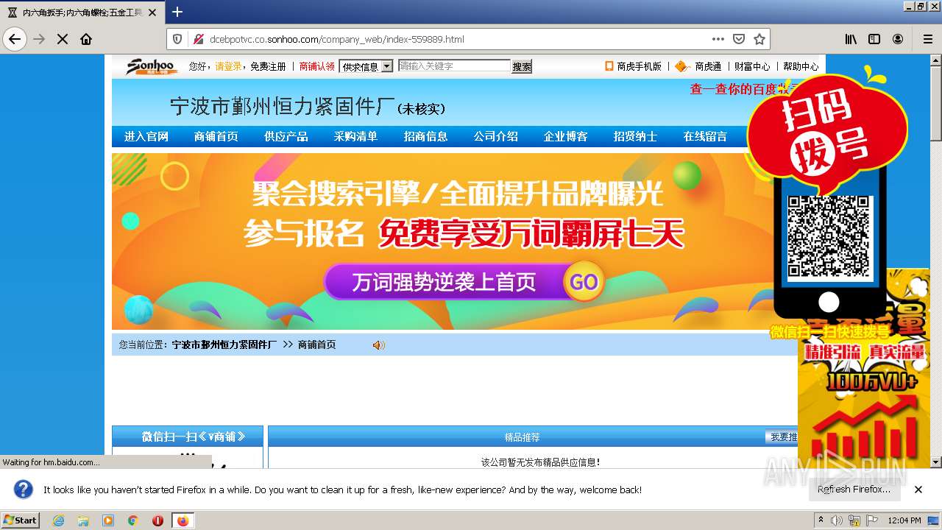Click the page vertical scrollbar down arrow

[936, 462]
